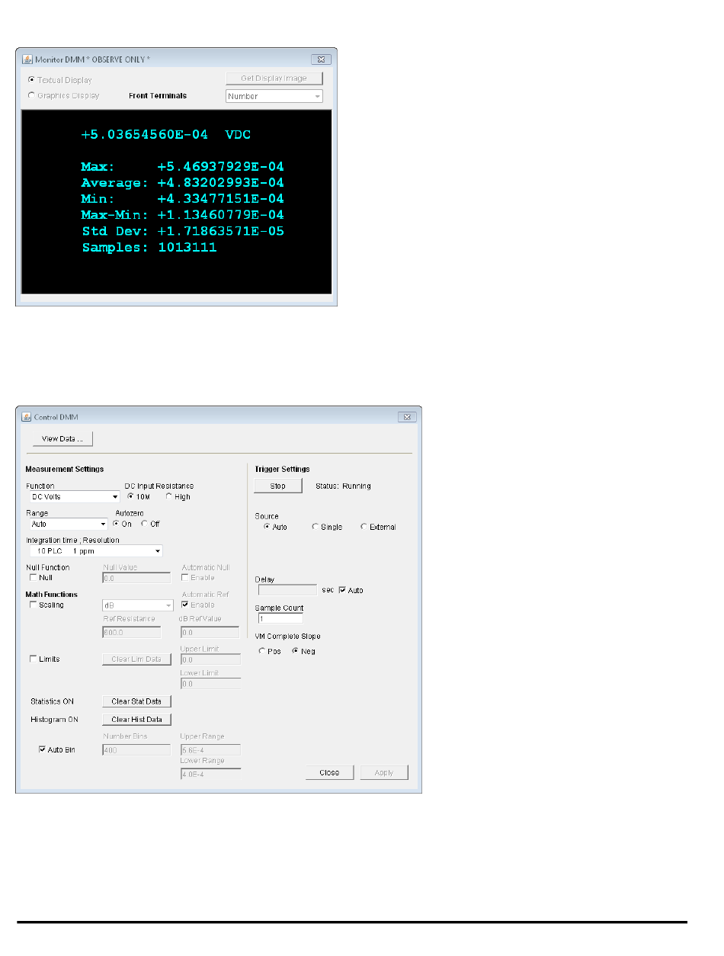Viewport: 724px width, 956px height.
Task: Click the +5.03654560E-04 VDC reading
Action: [166, 134]
